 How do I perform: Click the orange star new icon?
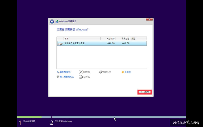123,72
